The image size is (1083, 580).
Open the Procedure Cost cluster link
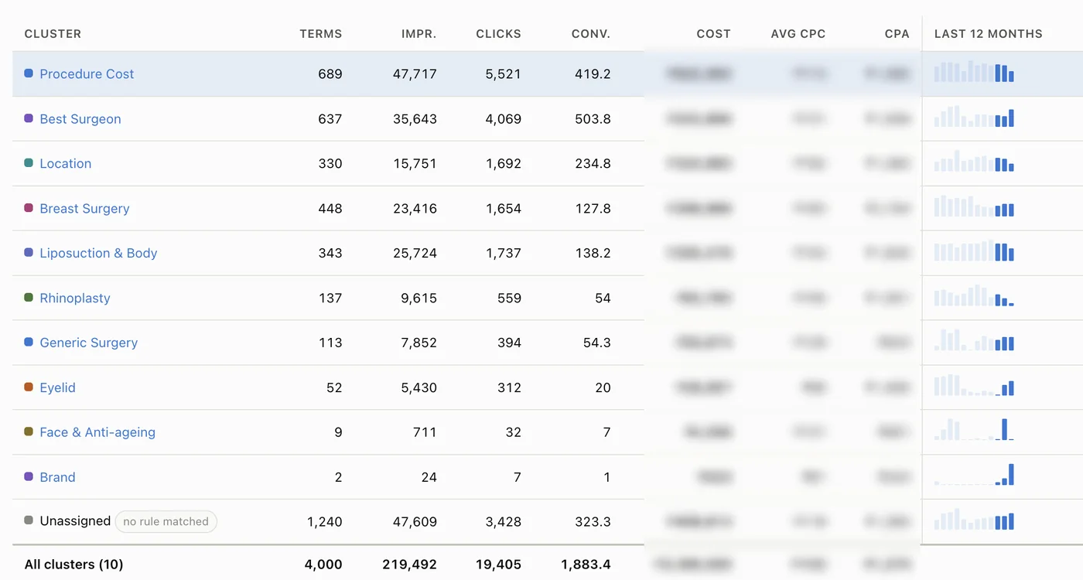[x=87, y=74]
